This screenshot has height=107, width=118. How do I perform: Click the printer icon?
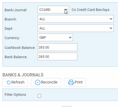pos(71,82)
